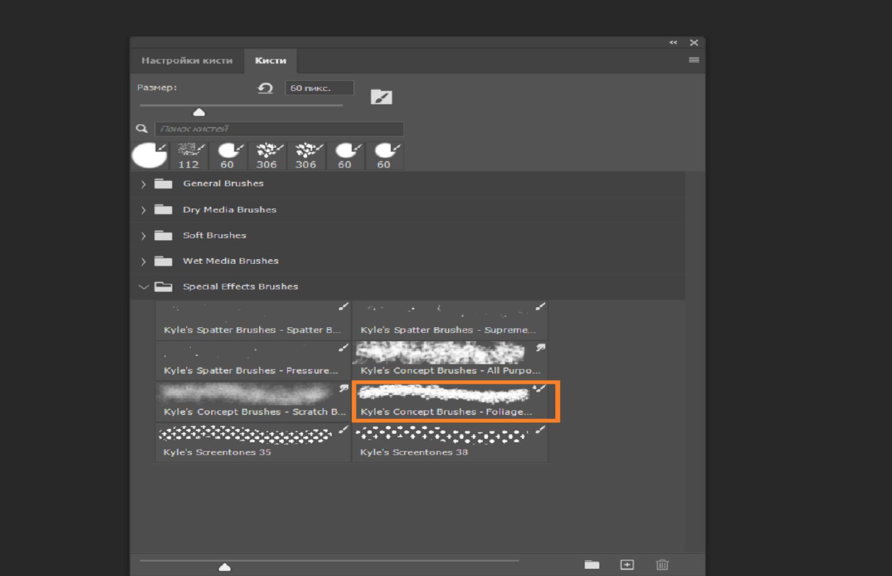
Task: Reset brush size with the revert icon
Action: tap(265, 88)
